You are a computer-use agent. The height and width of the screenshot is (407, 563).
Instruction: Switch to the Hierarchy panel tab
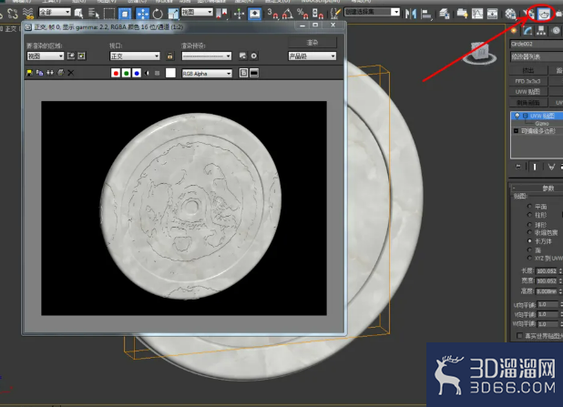(x=541, y=31)
